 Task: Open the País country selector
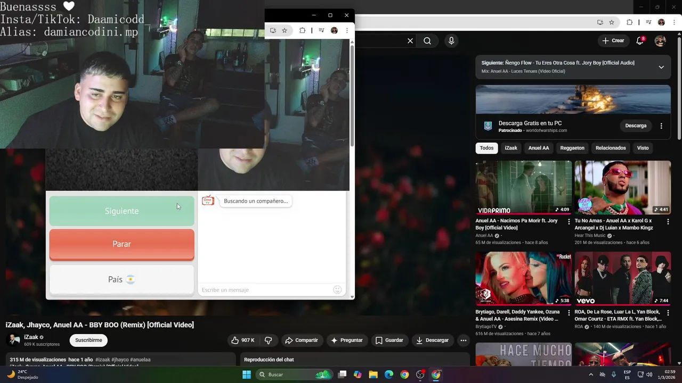(x=121, y=279)
